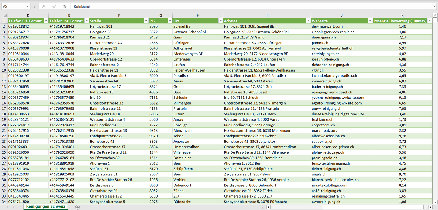Image resolution: width=438 pixels, height=210 pixels.
Task: Open the Ort column filter dropdown
Action: coord(220,21)
